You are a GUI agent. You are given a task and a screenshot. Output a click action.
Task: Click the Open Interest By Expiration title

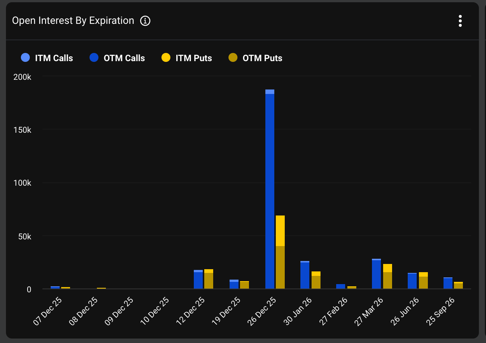click(73, 21)
